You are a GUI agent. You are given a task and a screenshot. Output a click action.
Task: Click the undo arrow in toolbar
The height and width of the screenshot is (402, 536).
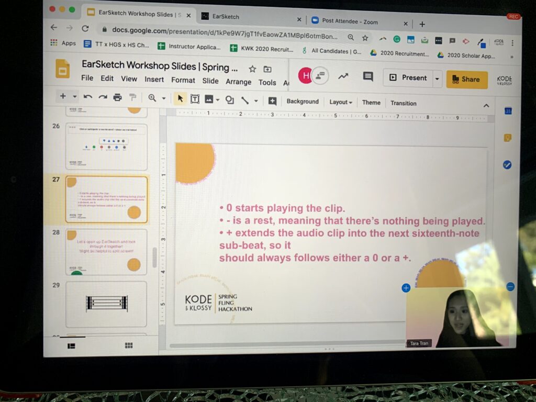(x=88, y=97)
